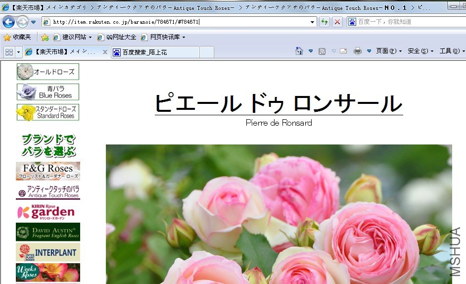Image resolution: width=466 pixels, height=284 pixels.
Task: Click the Baidu search input box
Action: tap(406, 22)
